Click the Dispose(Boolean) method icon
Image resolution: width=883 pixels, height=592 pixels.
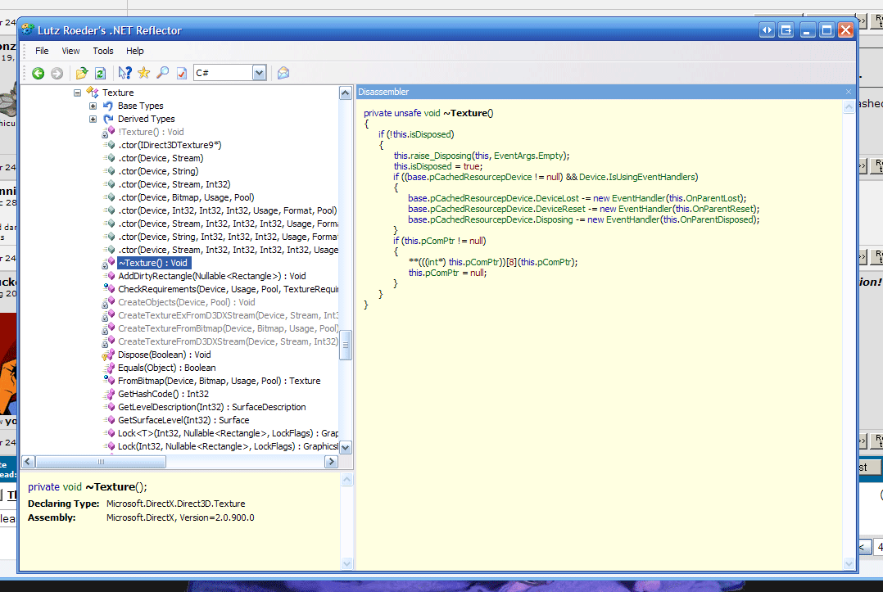108,355
